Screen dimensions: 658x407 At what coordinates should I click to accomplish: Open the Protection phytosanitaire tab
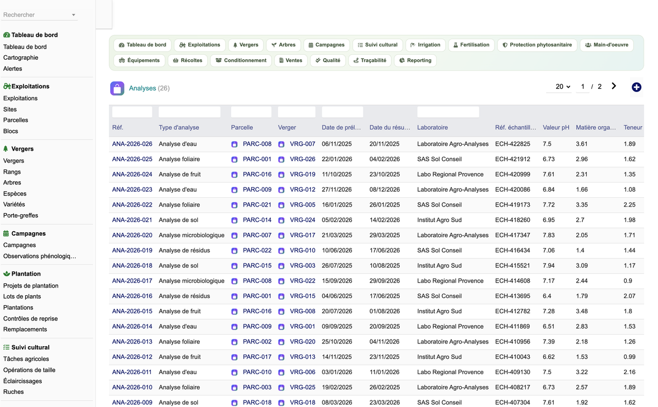537,45
